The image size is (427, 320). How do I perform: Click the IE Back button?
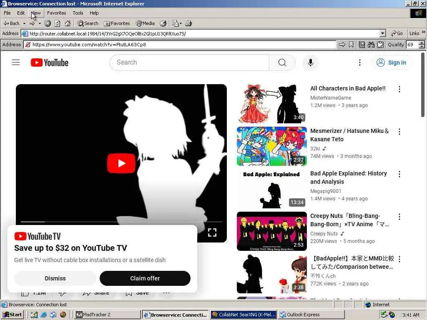click(x=11, y=23)
